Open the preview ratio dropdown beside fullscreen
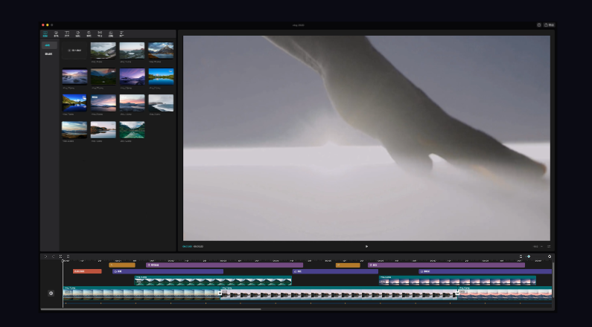The image size is (592, 327). click(x=536, y=246)
